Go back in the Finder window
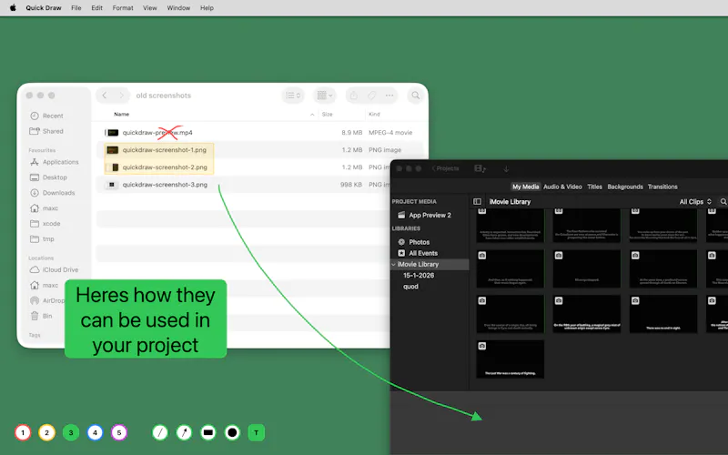Screen dimensions: 728x455 [x=105, y=96]
